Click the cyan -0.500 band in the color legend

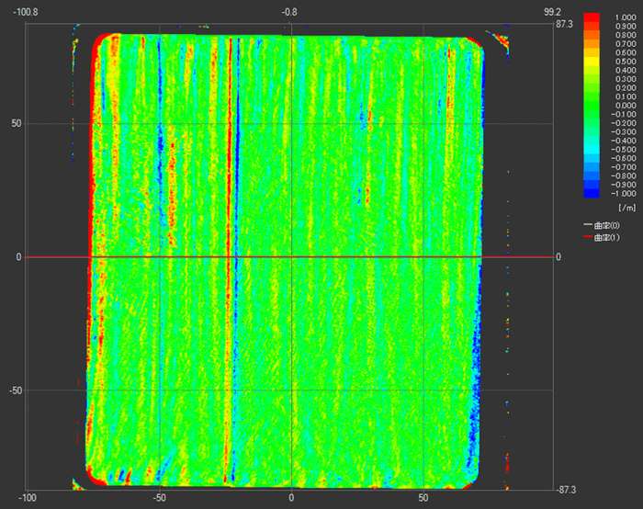click(592, 149)
